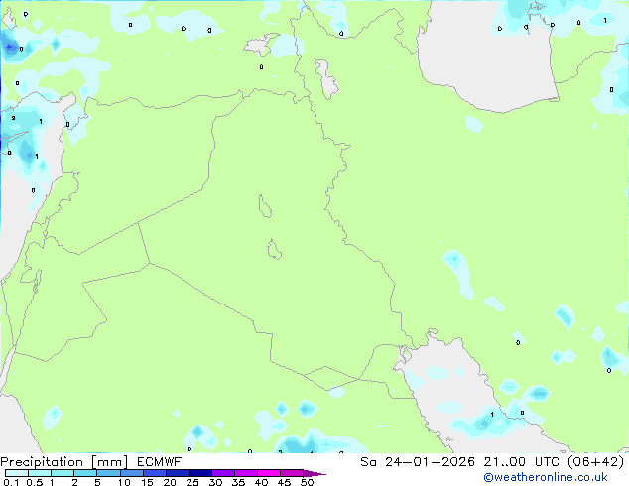629x486 pixels.
Task: Click the "30" legend scale label
Action: point(215,482)
